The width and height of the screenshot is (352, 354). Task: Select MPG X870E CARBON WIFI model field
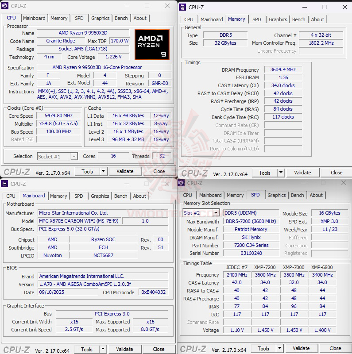pyautogui.click(x=79, y=221)
